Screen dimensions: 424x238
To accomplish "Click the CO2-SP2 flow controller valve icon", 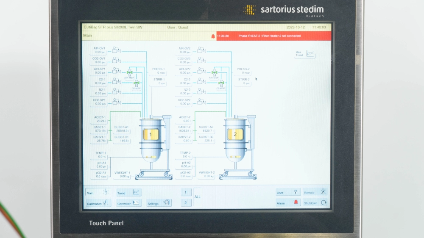I will (201, 102).
